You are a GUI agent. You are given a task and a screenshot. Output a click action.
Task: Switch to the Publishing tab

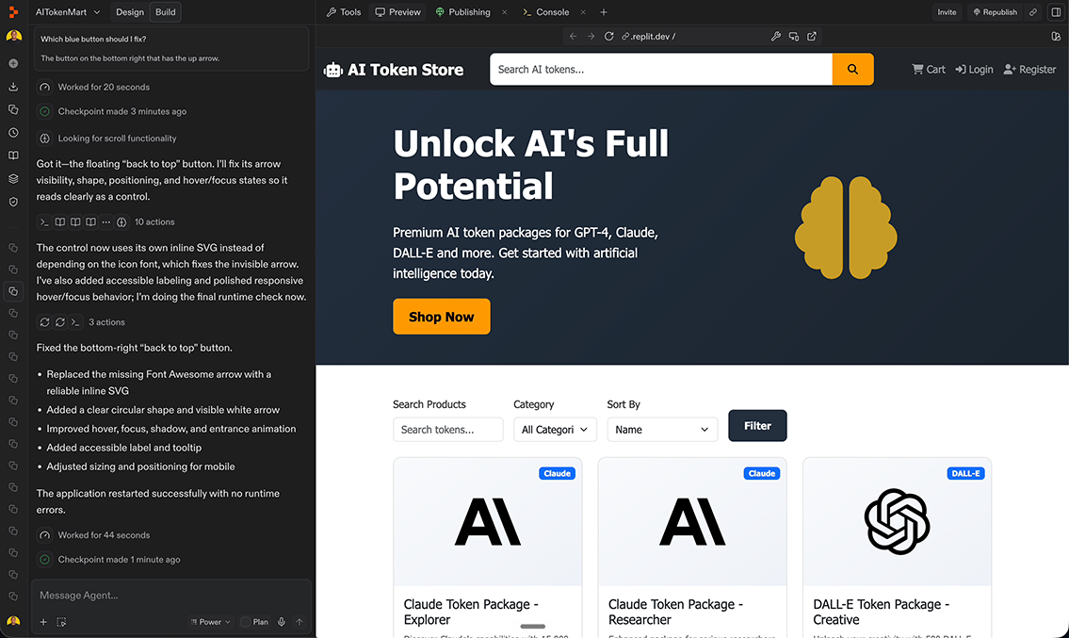click(462, 12)
